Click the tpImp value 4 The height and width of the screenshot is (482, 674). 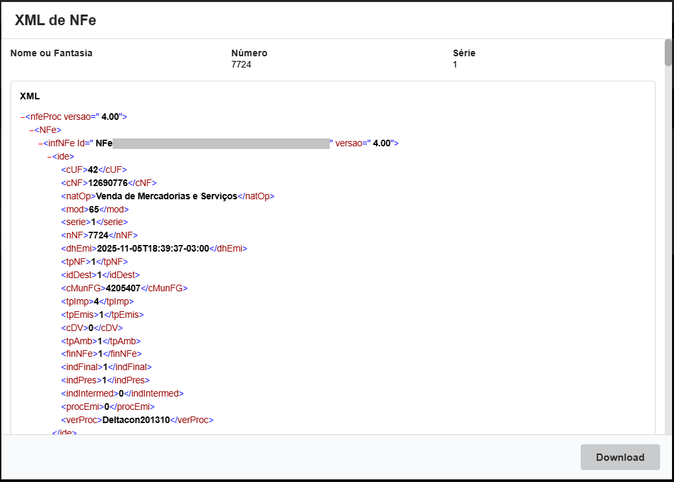96,301
